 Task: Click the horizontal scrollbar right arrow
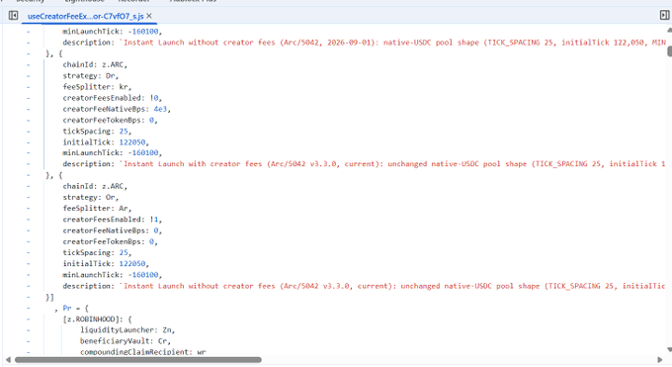tap(660, 360)
